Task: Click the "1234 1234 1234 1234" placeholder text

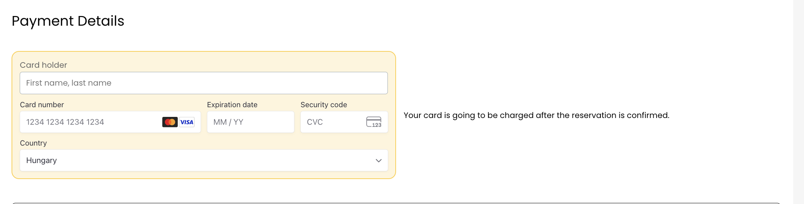Action: coord(65,122)
